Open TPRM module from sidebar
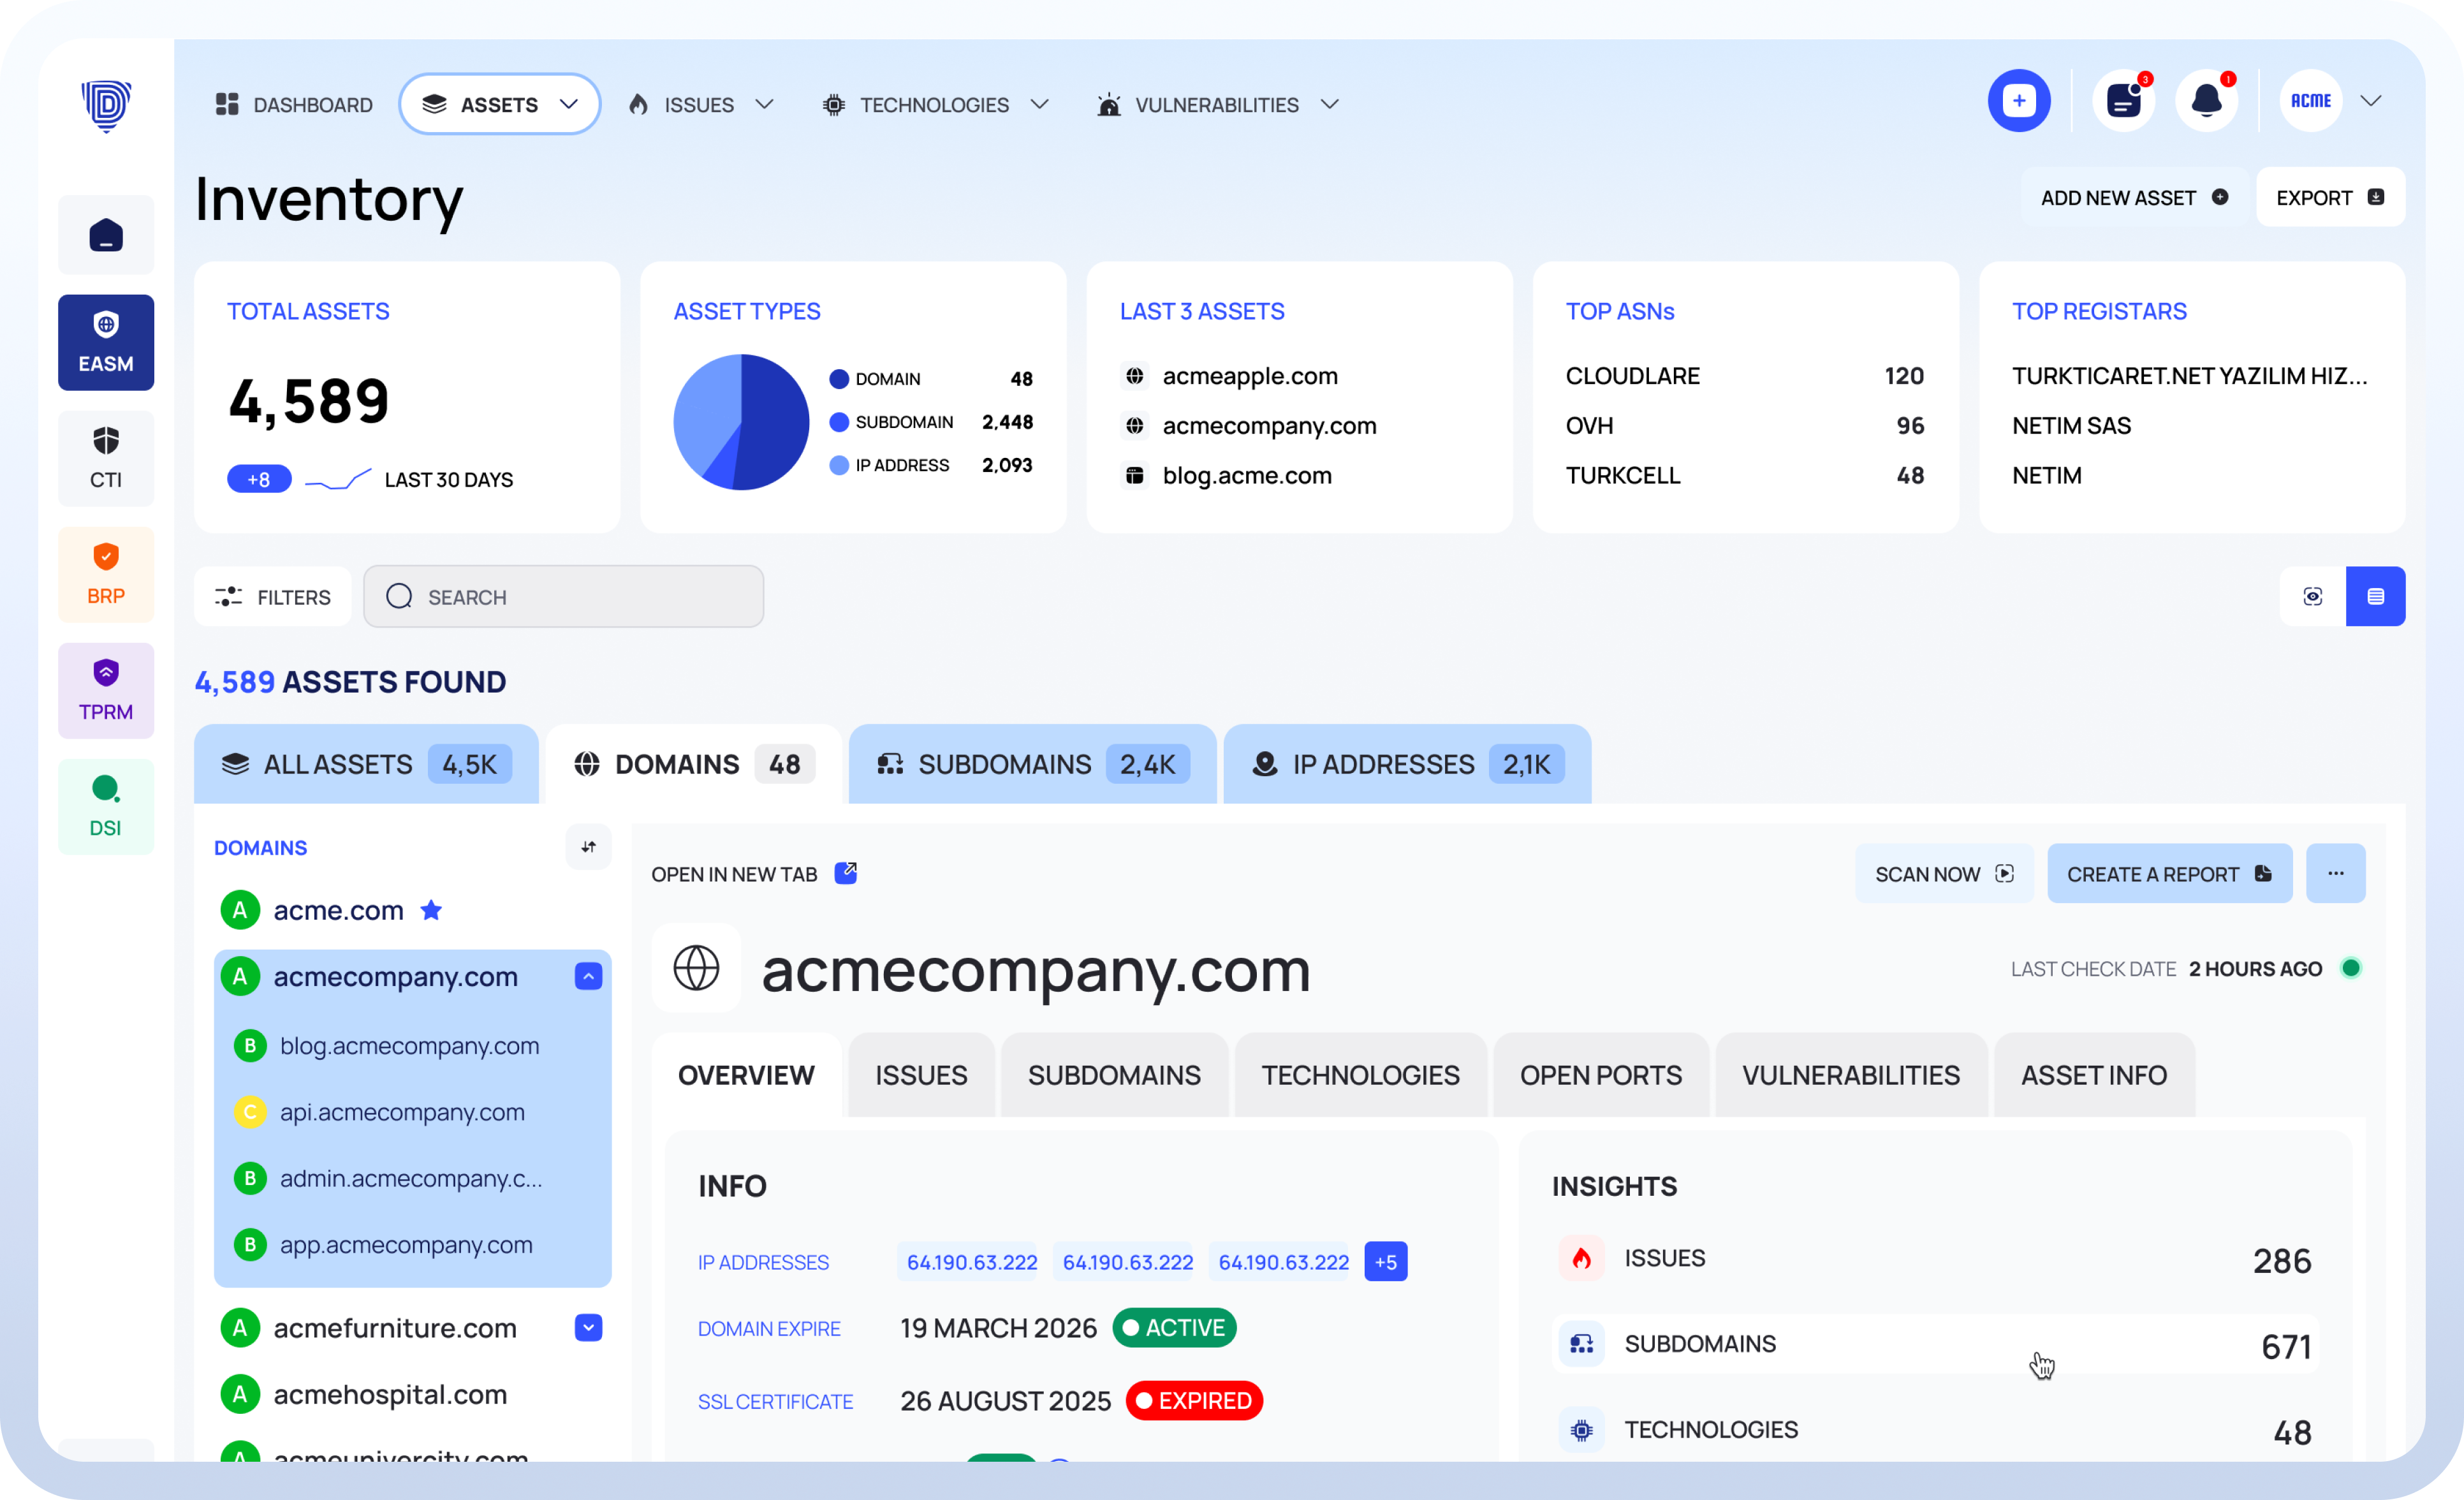 (x=106, y=690)
